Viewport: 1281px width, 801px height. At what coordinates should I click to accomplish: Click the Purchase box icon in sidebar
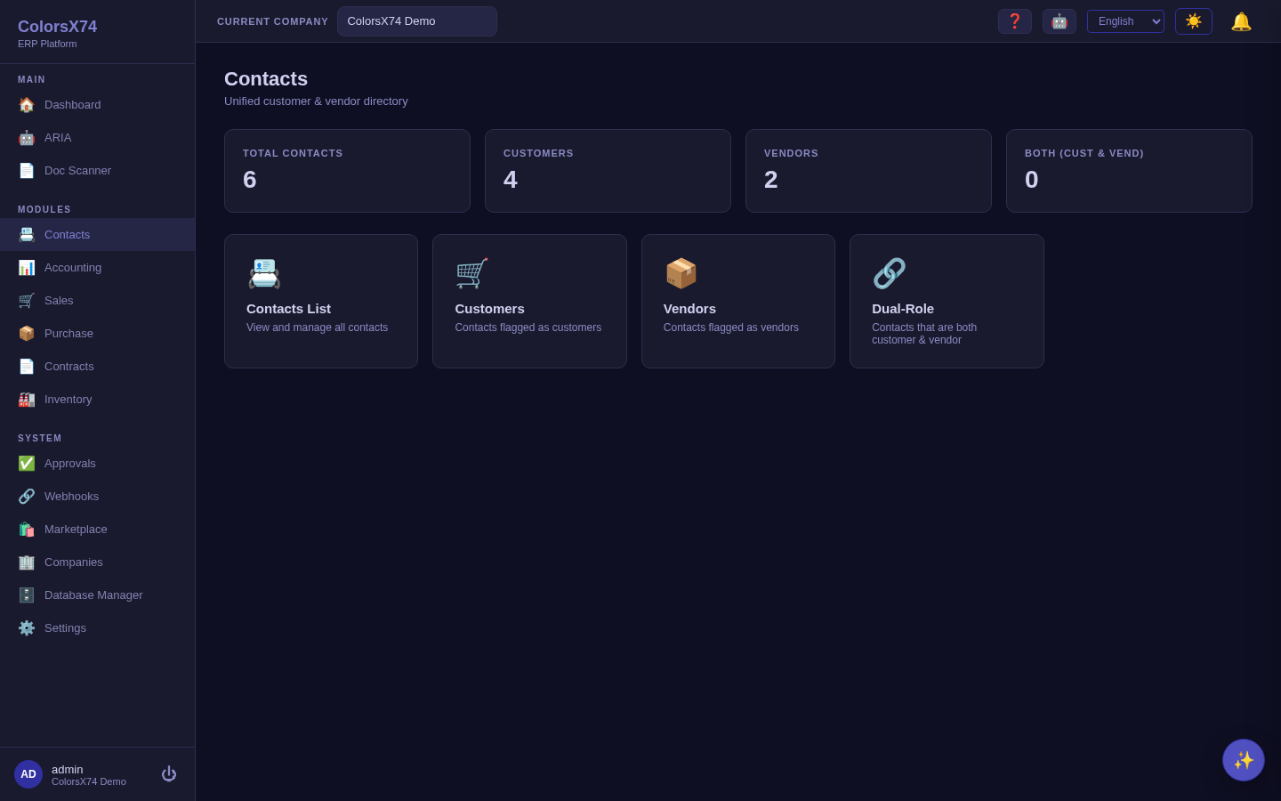27,334
